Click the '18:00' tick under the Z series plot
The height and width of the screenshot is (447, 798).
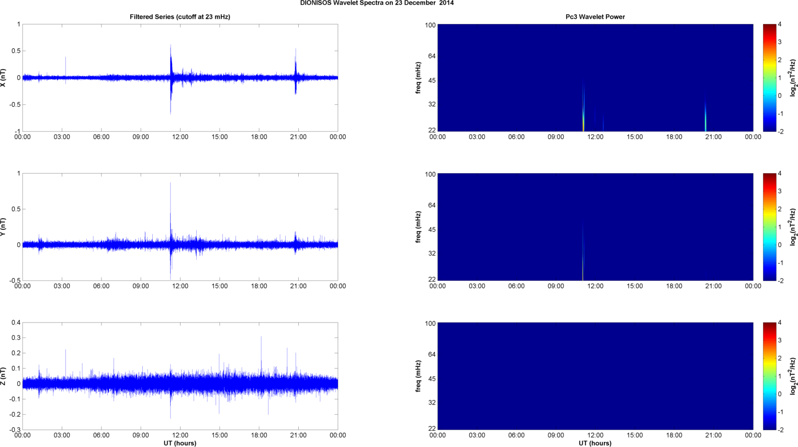(259, 435)
